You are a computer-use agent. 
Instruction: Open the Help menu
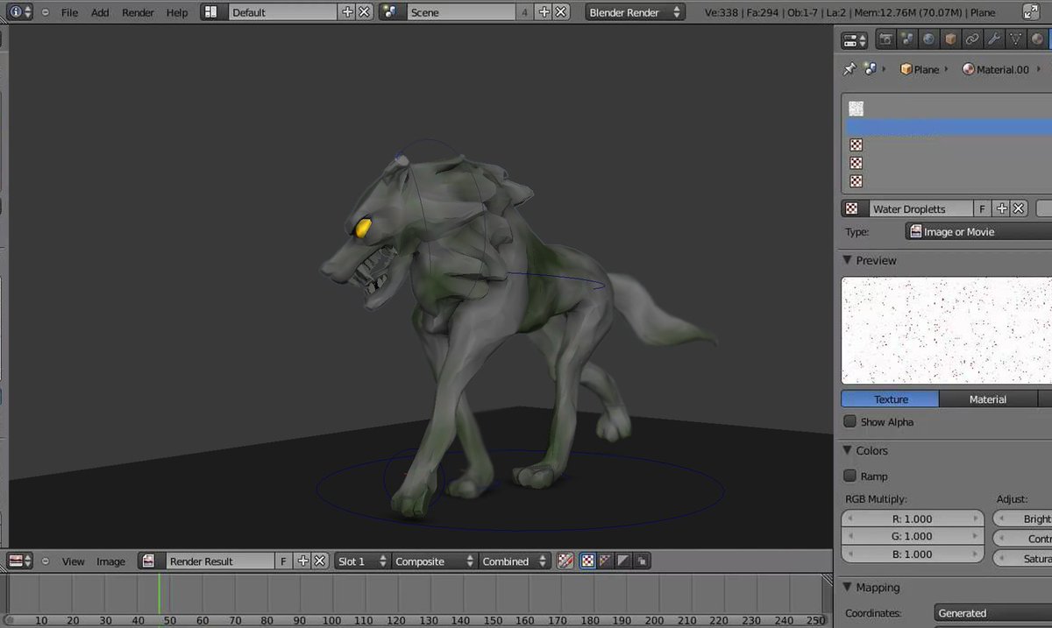[x=177, y=12]
